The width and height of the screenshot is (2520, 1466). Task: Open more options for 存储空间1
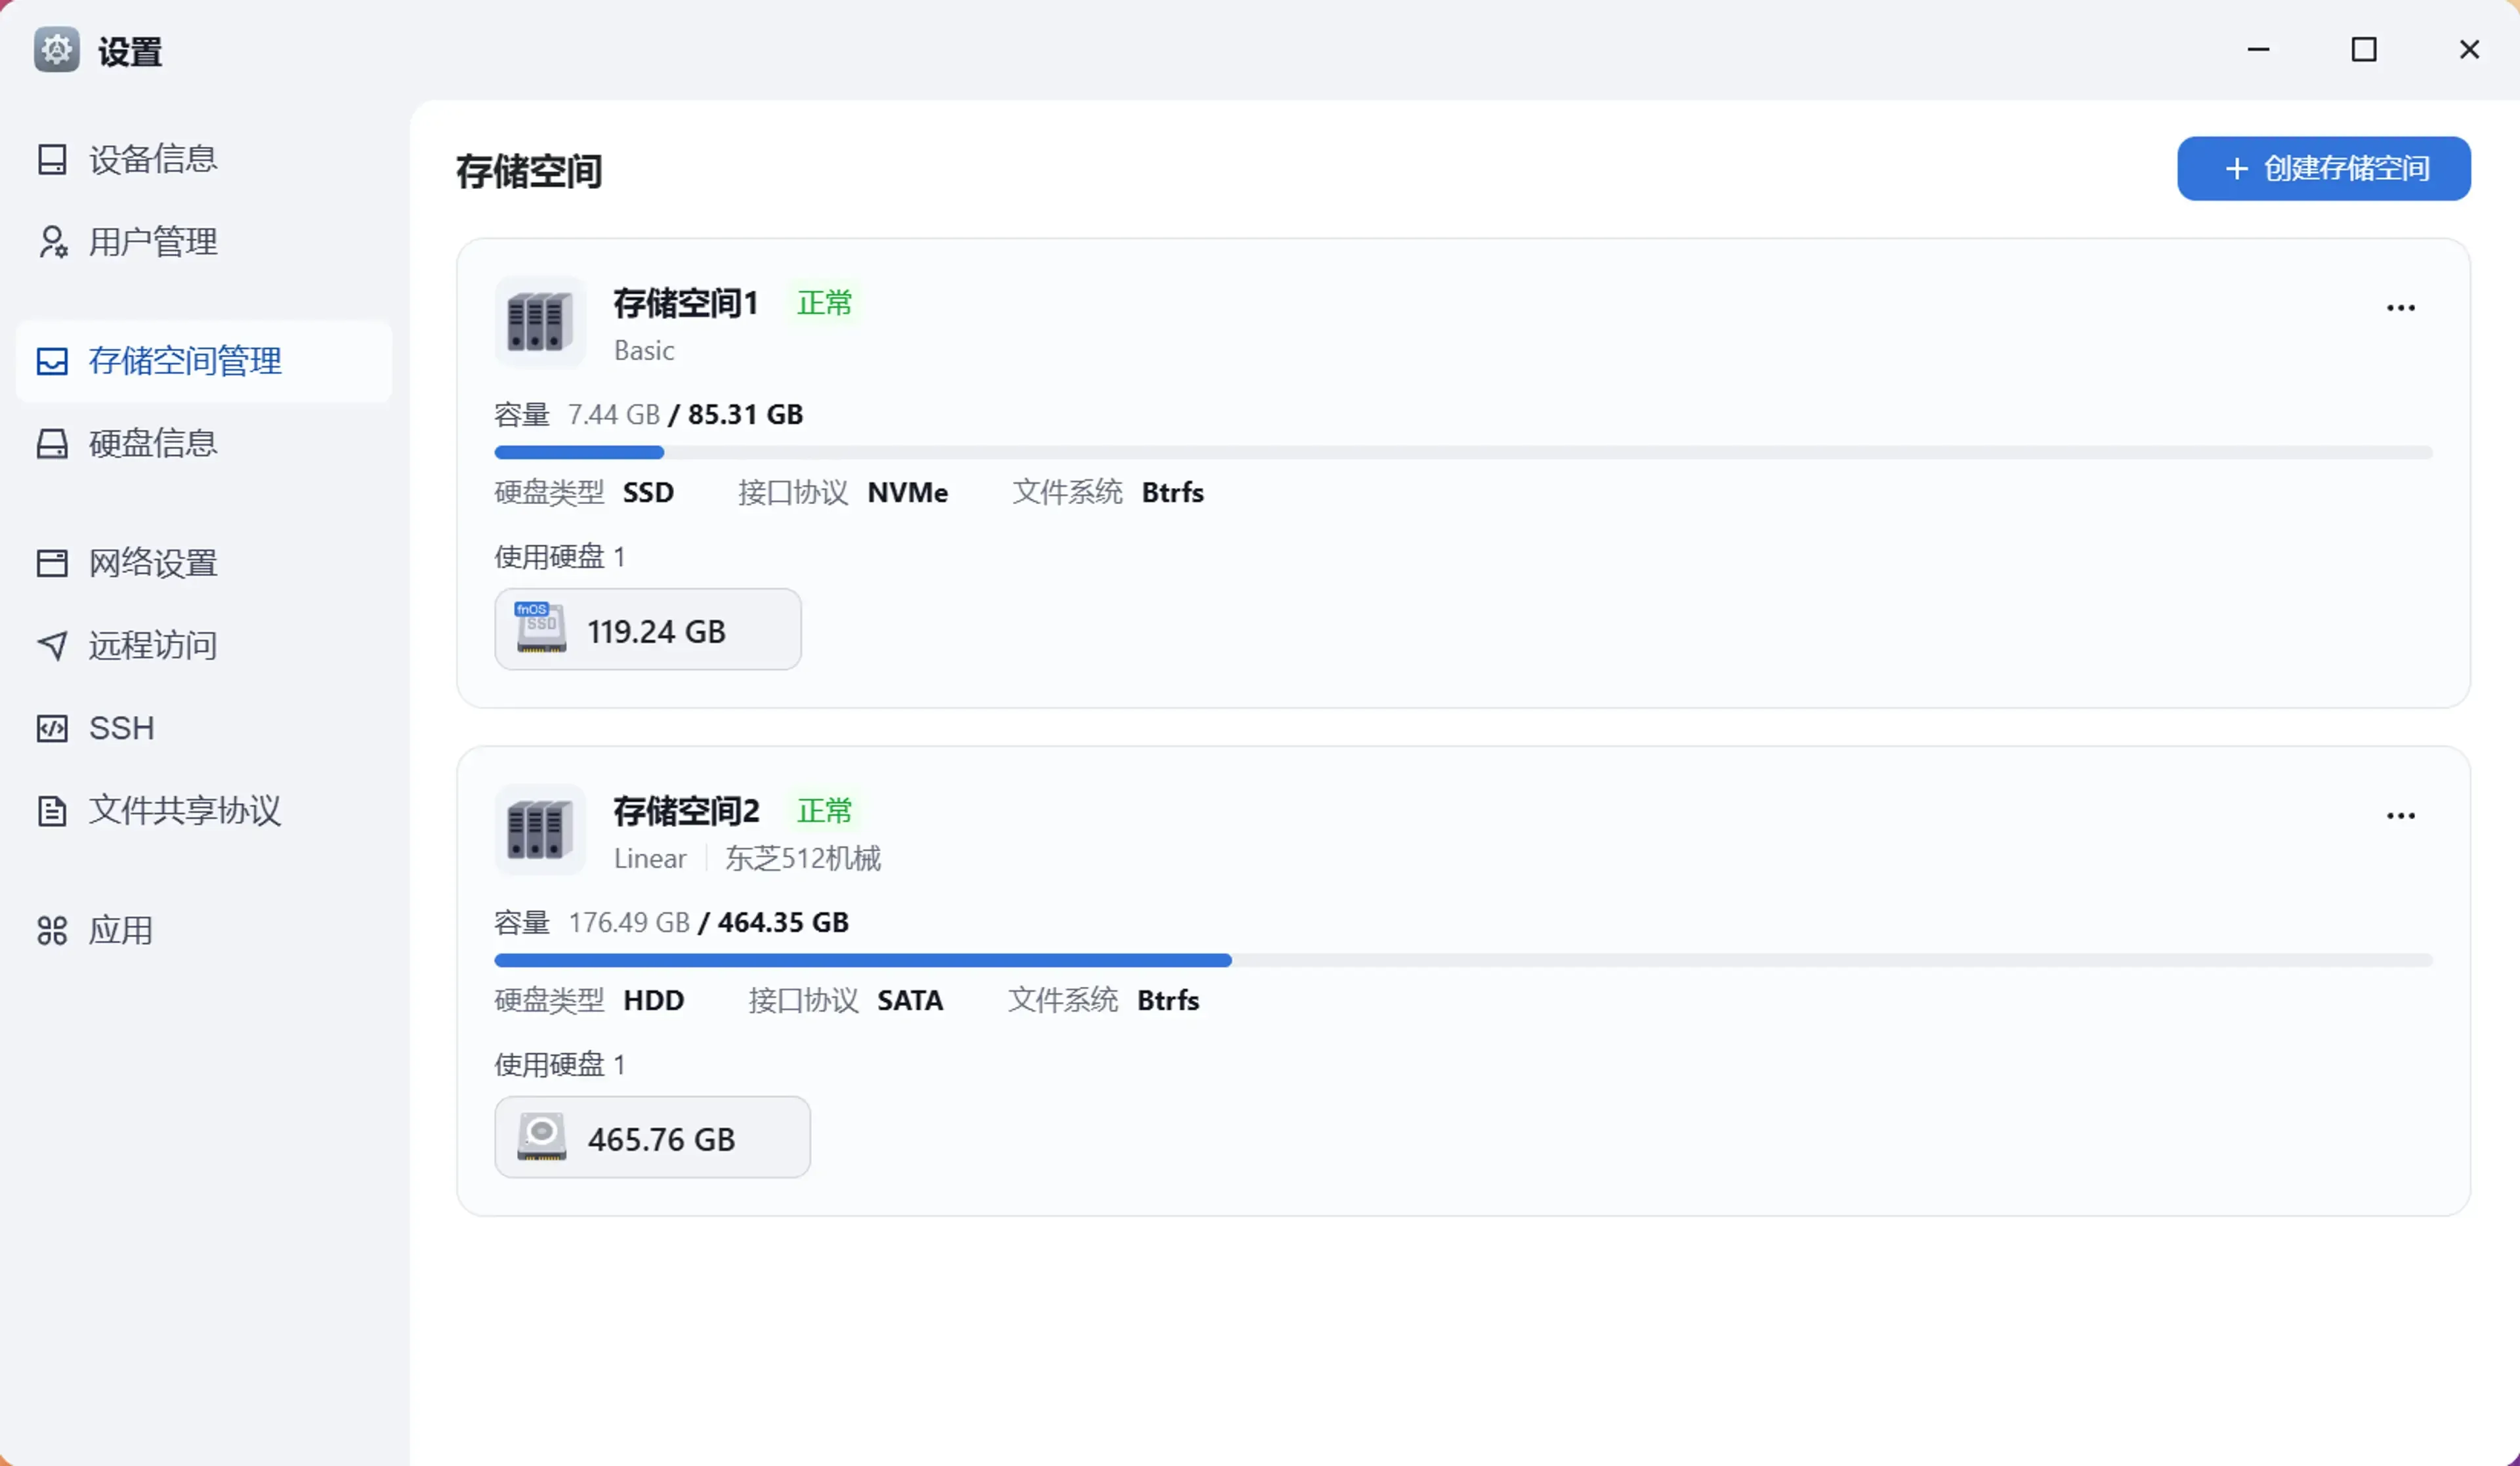2400,308
